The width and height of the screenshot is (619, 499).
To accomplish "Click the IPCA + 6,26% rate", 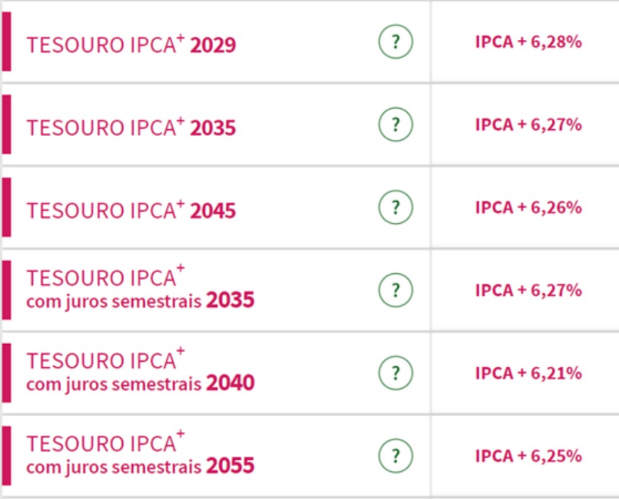I will click(x=529, y=207).
